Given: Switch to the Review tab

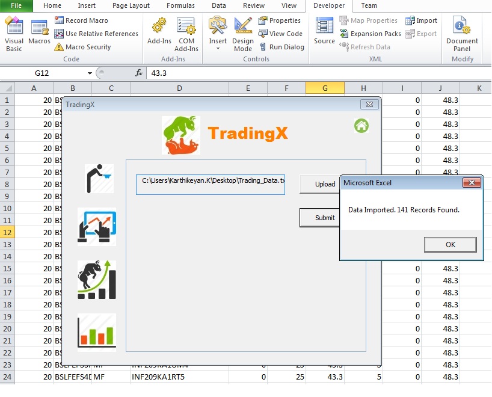Looking at the screenshot, I should pos(254,5).
